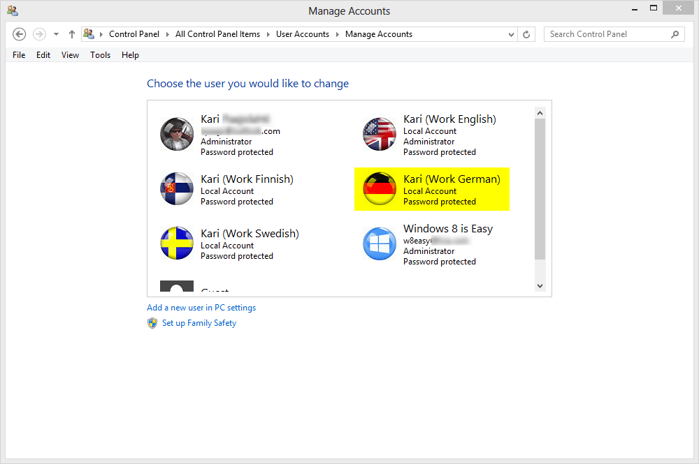The image size is (699, 464).
Task: Select the Kari profile photo thumbnail
Action: 177,135
